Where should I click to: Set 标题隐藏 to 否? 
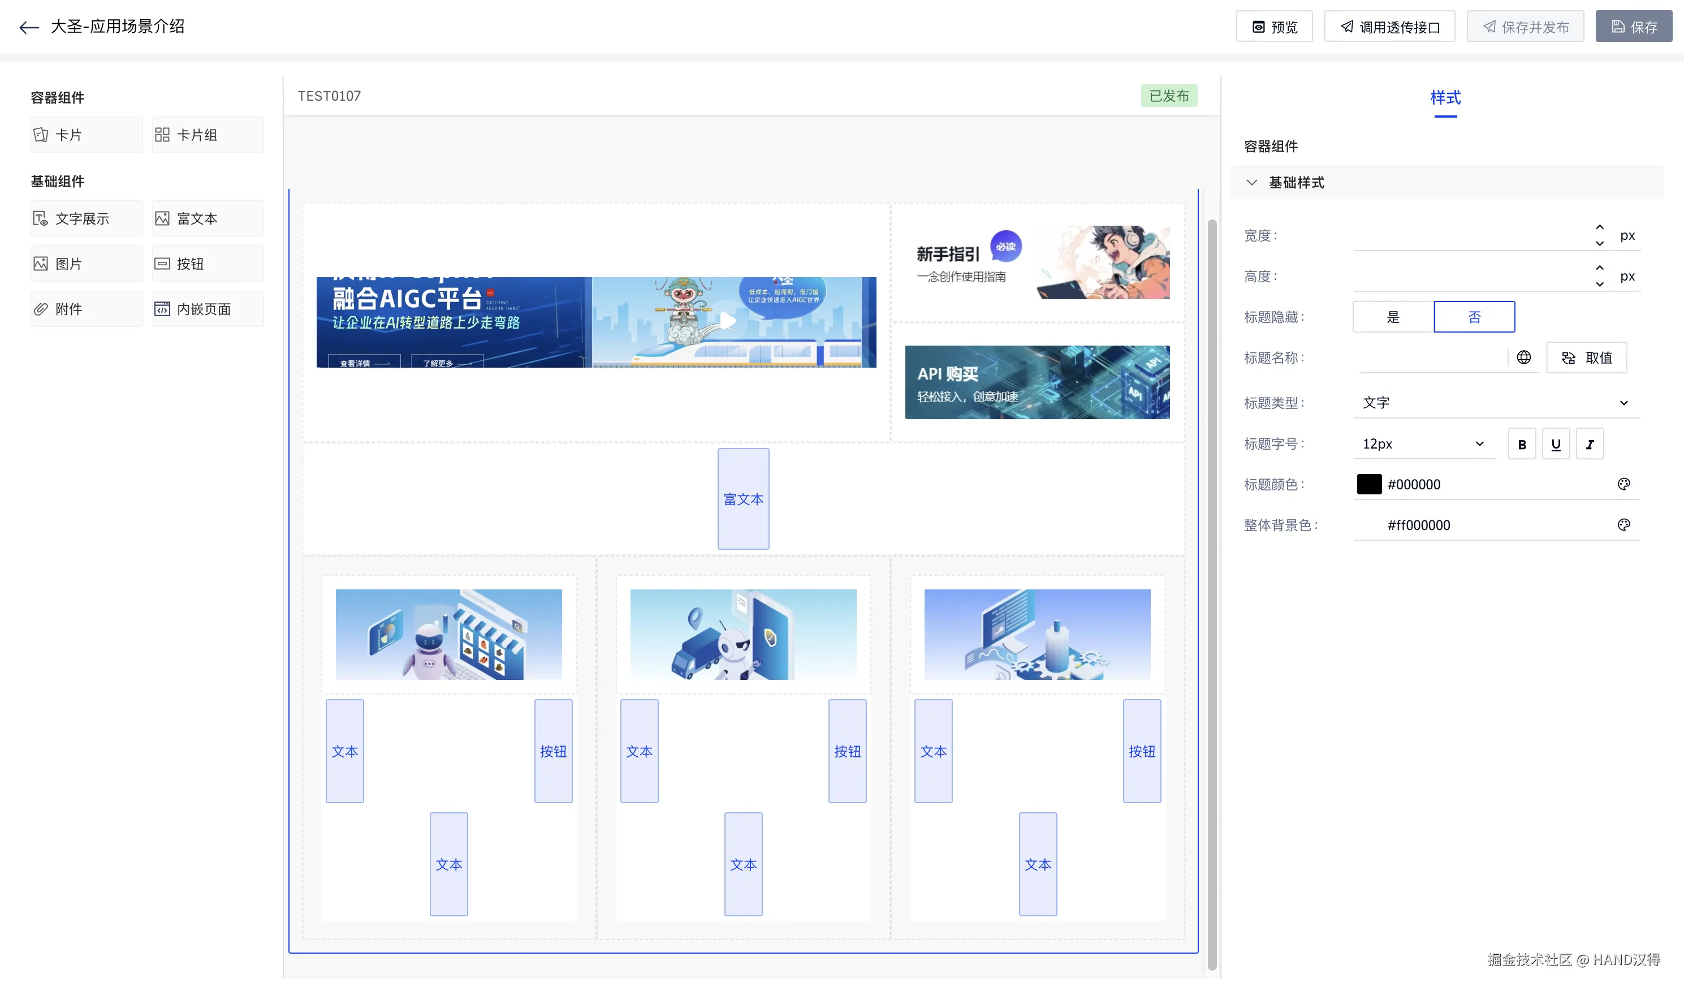(1474, 317)
